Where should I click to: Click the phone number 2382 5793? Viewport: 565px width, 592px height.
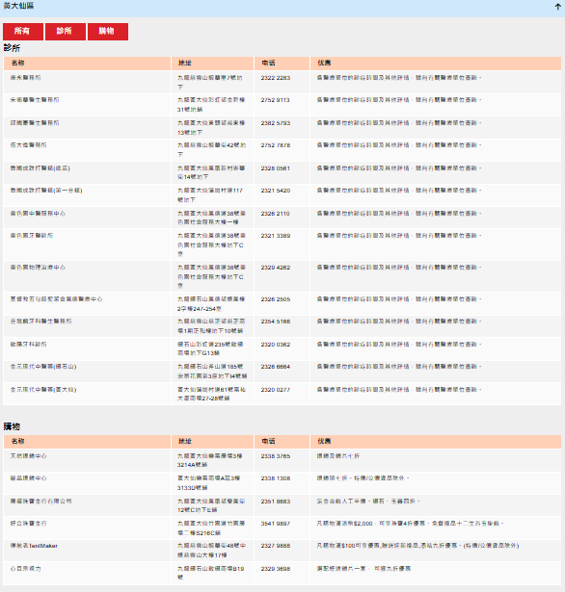tap(276, 123)
